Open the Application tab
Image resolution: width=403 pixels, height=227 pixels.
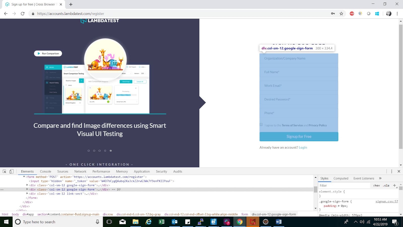coord(142,172)
